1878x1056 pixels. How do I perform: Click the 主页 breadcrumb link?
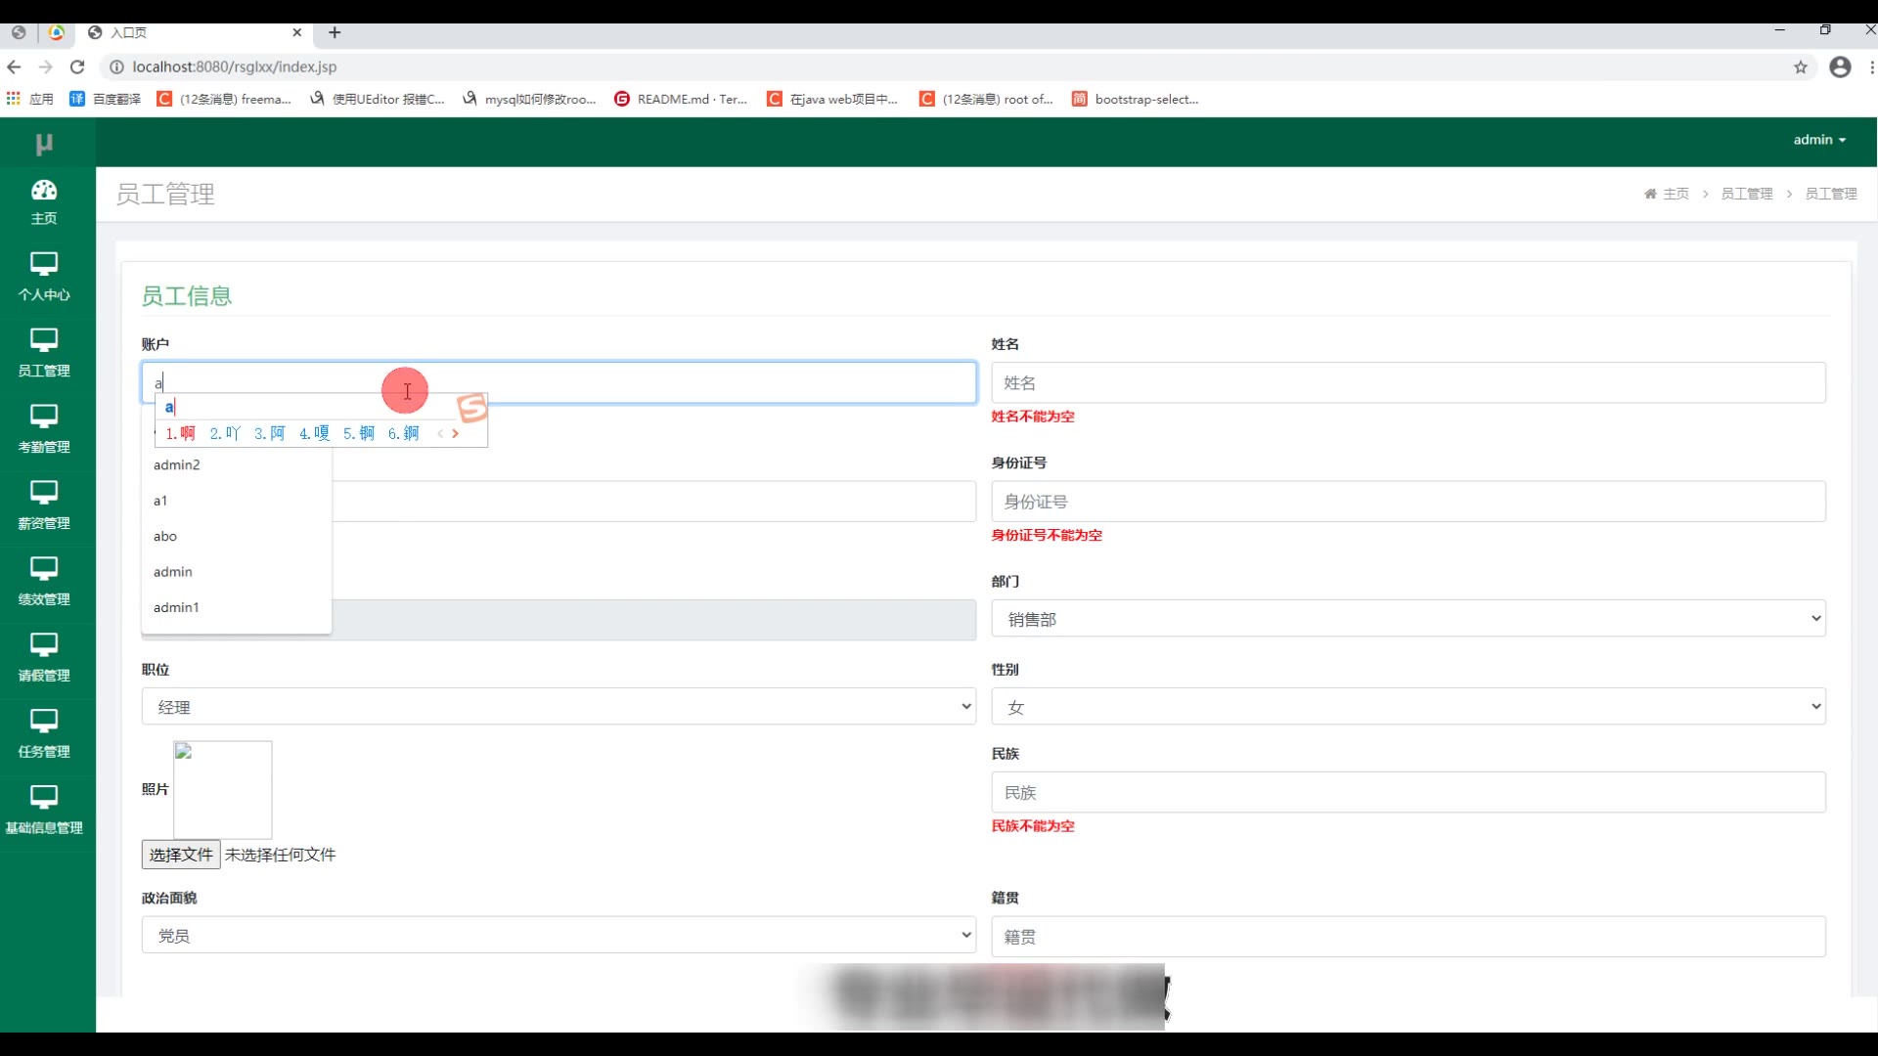[1675, 194]
